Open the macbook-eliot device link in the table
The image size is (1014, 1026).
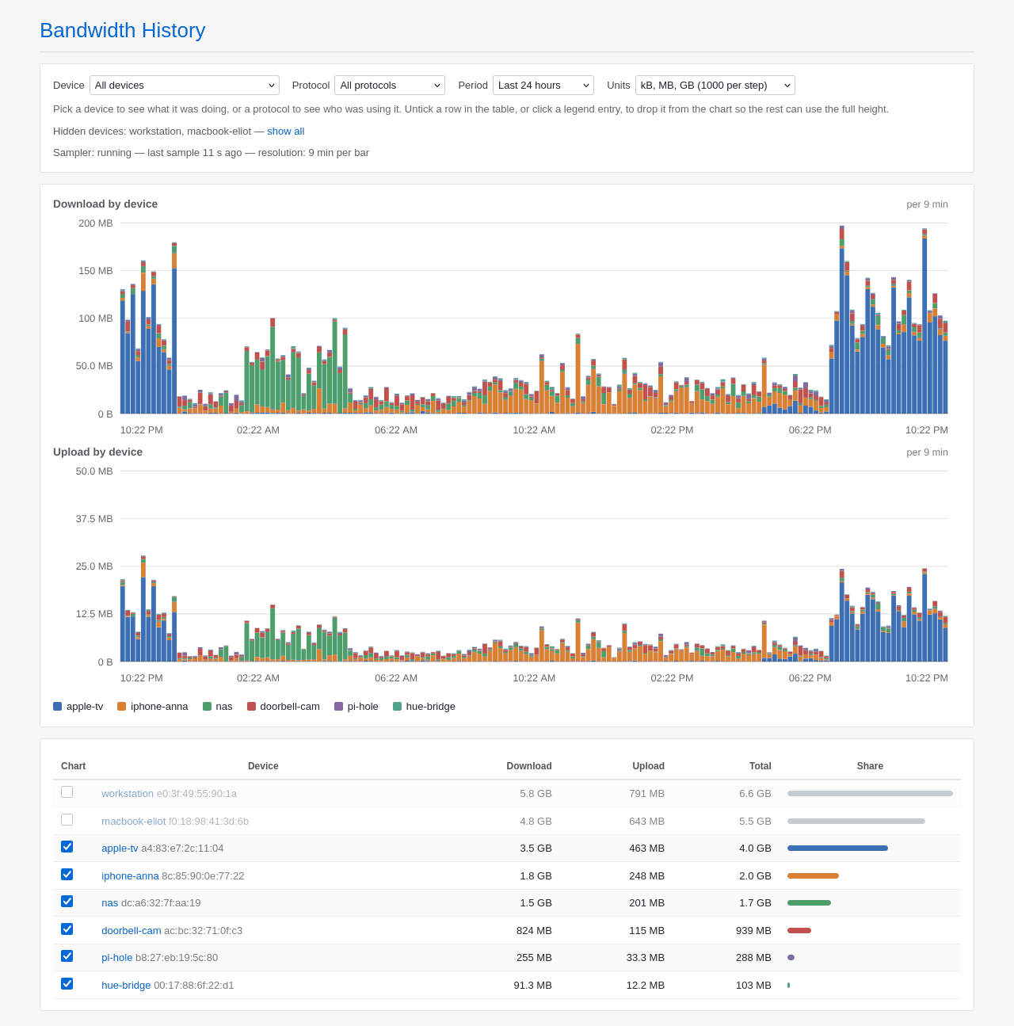click(x=134, y=822)
